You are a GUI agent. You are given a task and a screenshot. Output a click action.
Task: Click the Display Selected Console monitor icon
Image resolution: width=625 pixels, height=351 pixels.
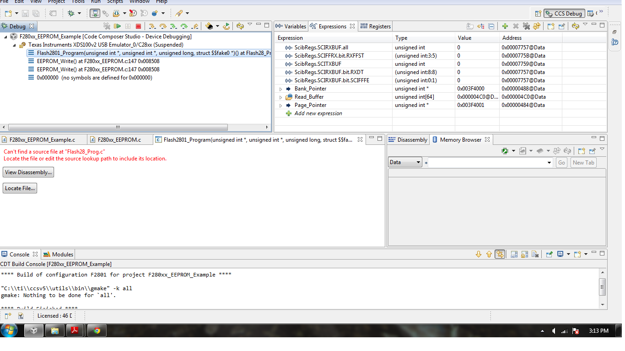(x=560, y=254)
